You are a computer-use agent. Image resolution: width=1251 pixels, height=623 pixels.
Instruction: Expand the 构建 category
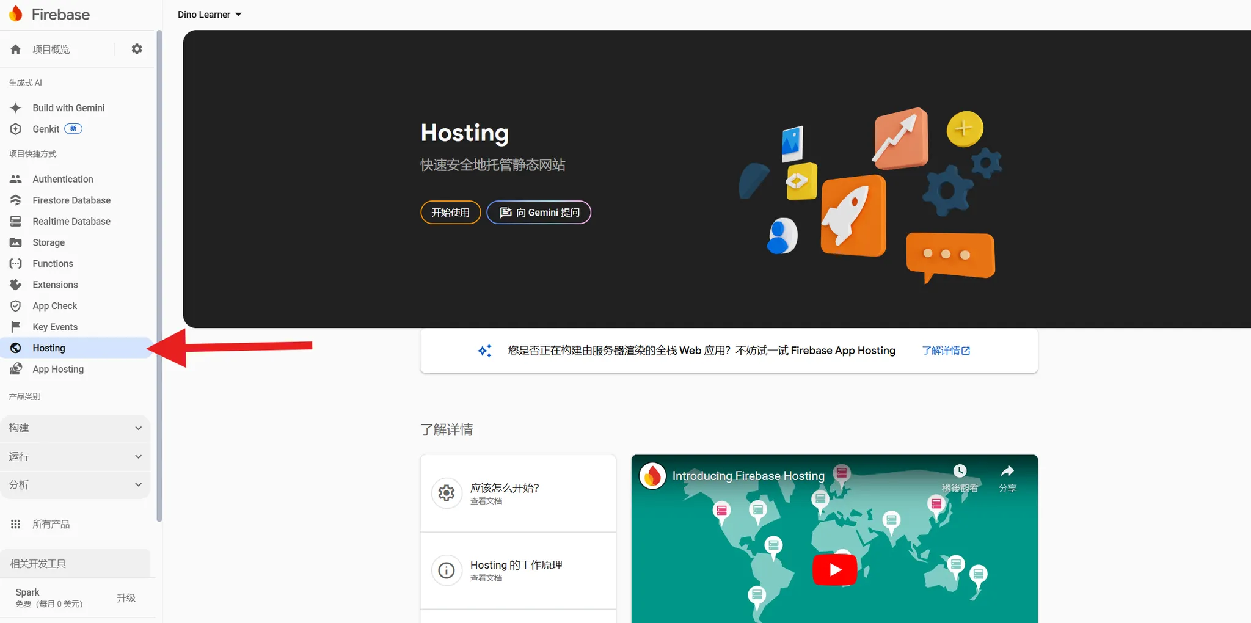coord(76,428)
